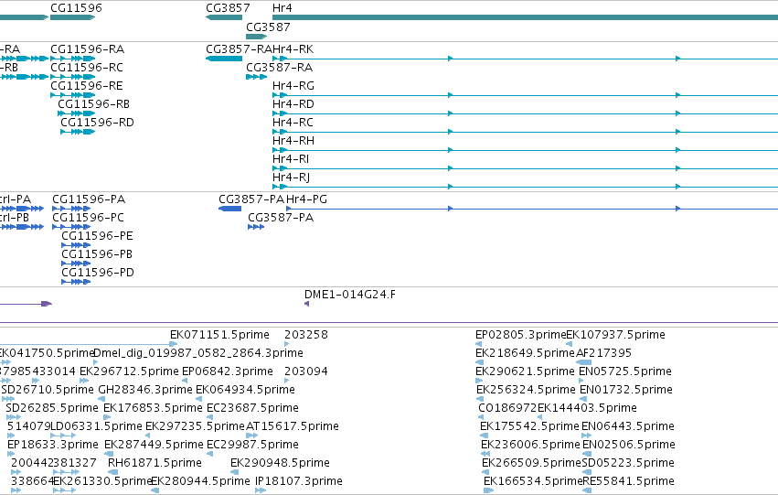
Task: Select transcript CG11596-RB
Action: coord(94,104)
